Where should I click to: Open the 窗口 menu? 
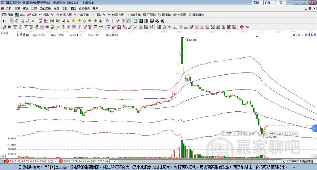[x=73, y=8]
